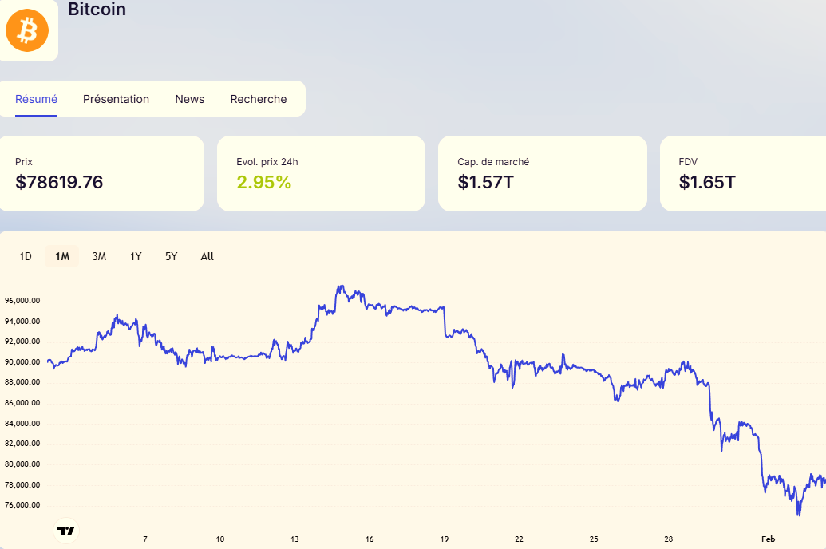
Task: Display All-time price chart
Action: (x=207, y=256)
